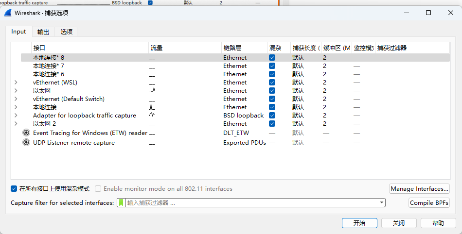Click the 缓冲区 column header
Viewport: 462px width, 234px height.
tap(337, 48)
